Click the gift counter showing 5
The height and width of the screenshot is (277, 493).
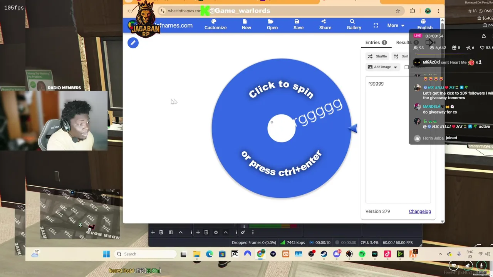coord(456,48)
